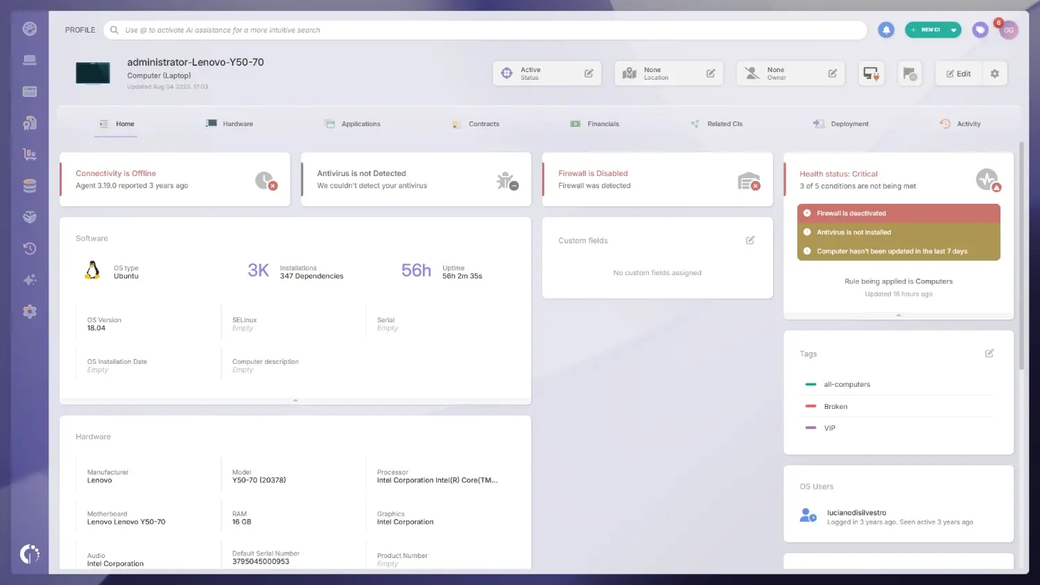The height and width of the screenshot is (585, 1040).
Task: Open the dashboard gauge icon in the sidebar
Action: [x=30, y=28]
